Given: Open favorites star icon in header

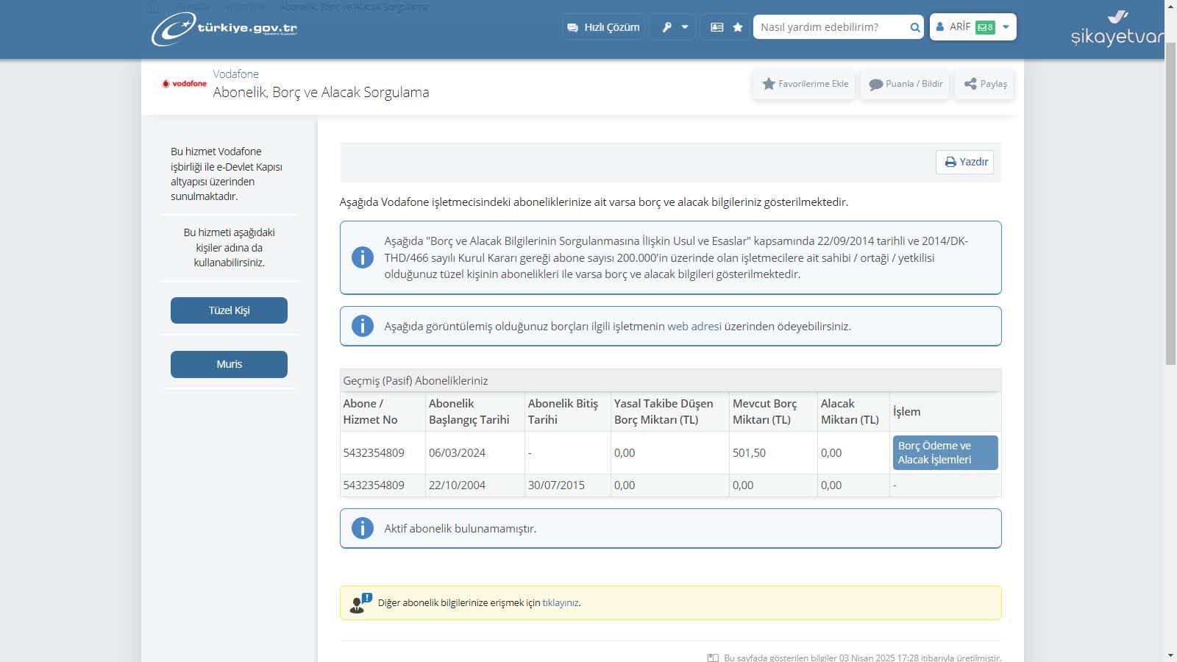Looking at the screenshot, I should [738, 27].
